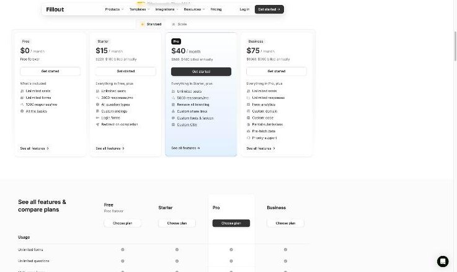Image resolution: width=457 pixels, height=272 pixels.
Task: Click the 'Everything in Pro, plus' text
Action: coord(264,83)
